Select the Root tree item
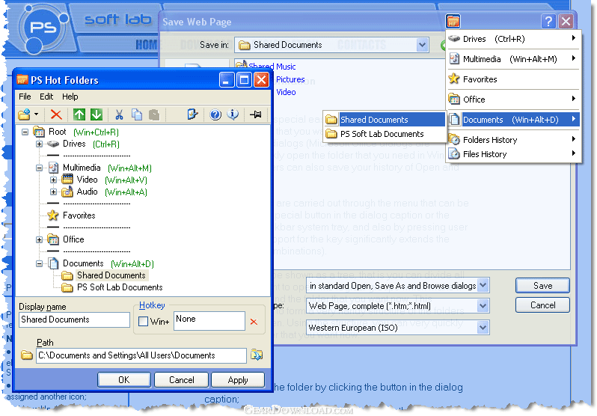The width and height of the screenshot is (597, 416). coord(57,132)
